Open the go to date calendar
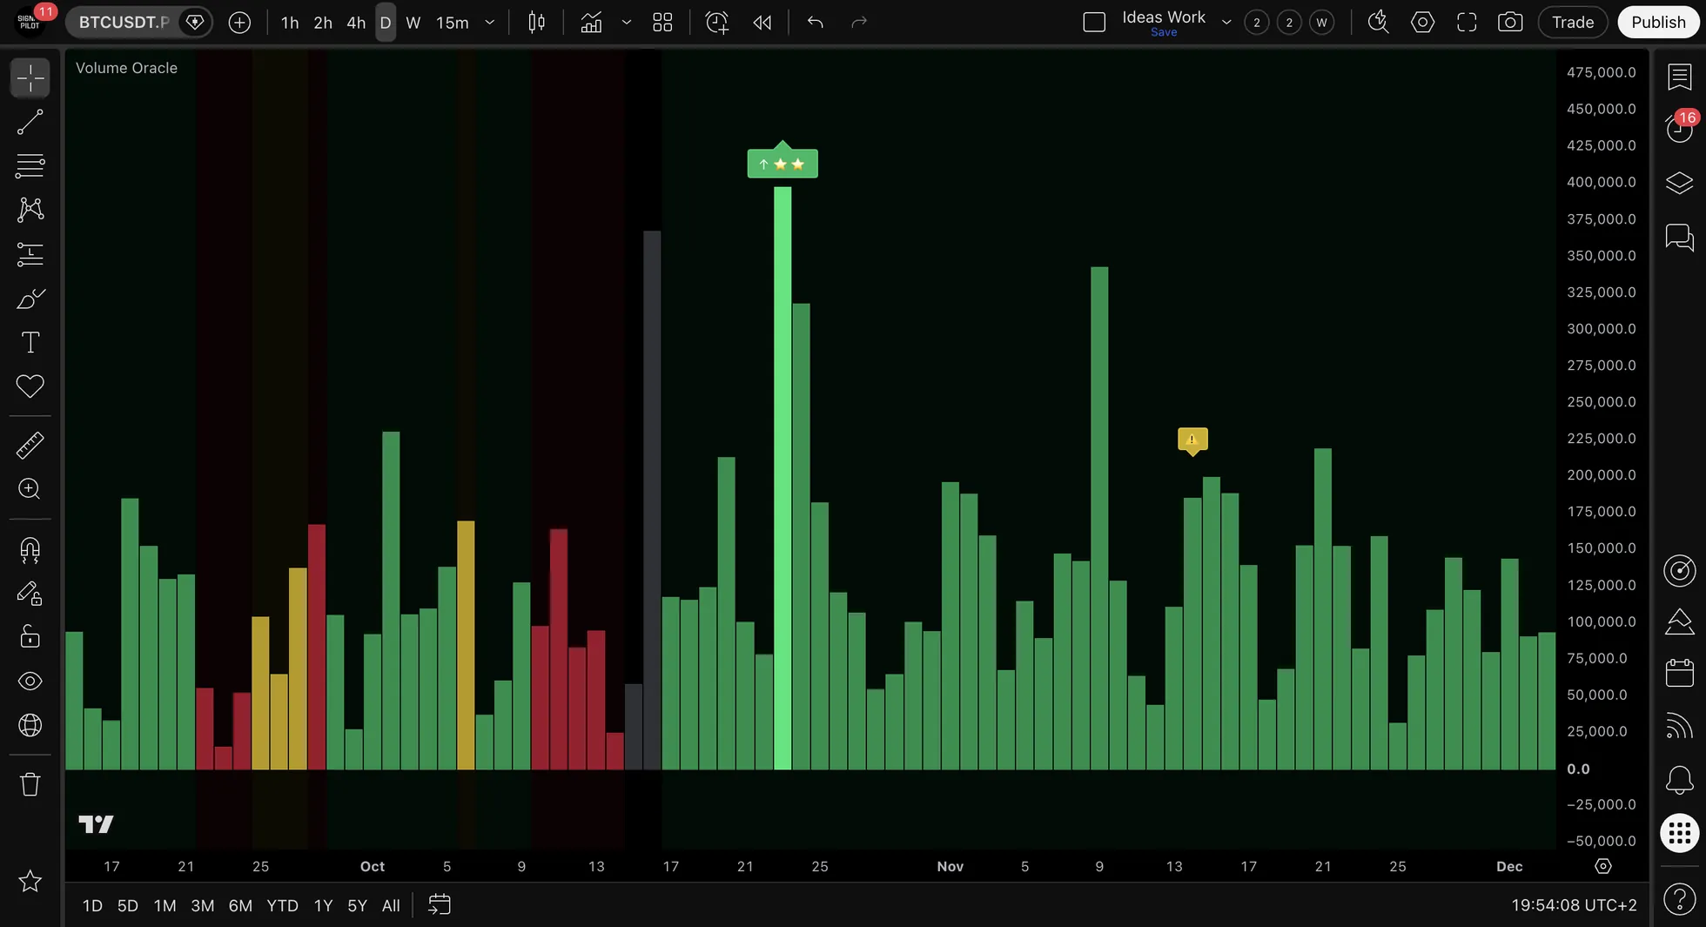 click(x=440, y=905)
